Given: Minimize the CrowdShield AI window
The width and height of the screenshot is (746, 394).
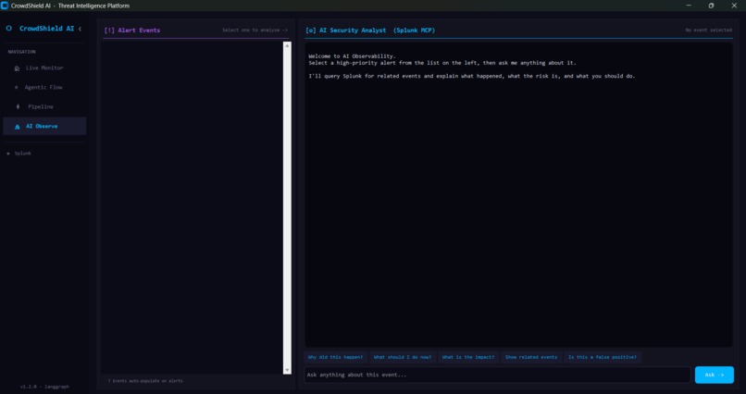Looking at the screenshot, I should point(689,6).
